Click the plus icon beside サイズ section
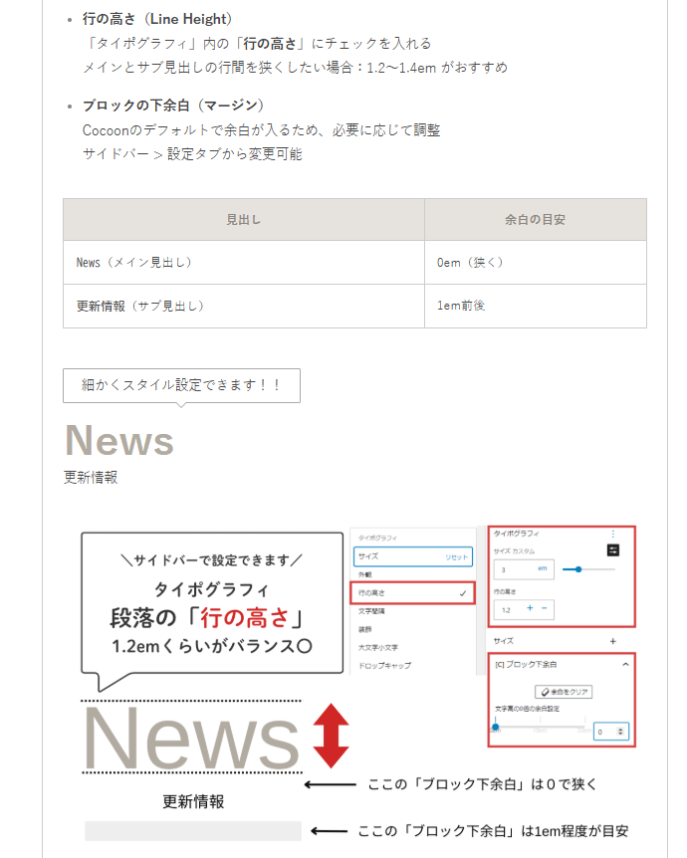Image resolution: width=687 pixels, height=858 pixels. point(613,641)
